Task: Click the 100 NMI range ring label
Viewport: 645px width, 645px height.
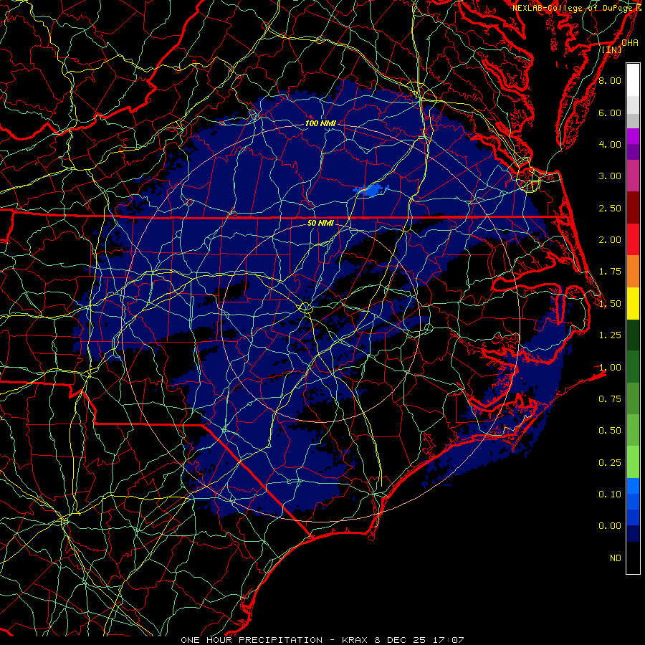Action: tap(320, 123)
